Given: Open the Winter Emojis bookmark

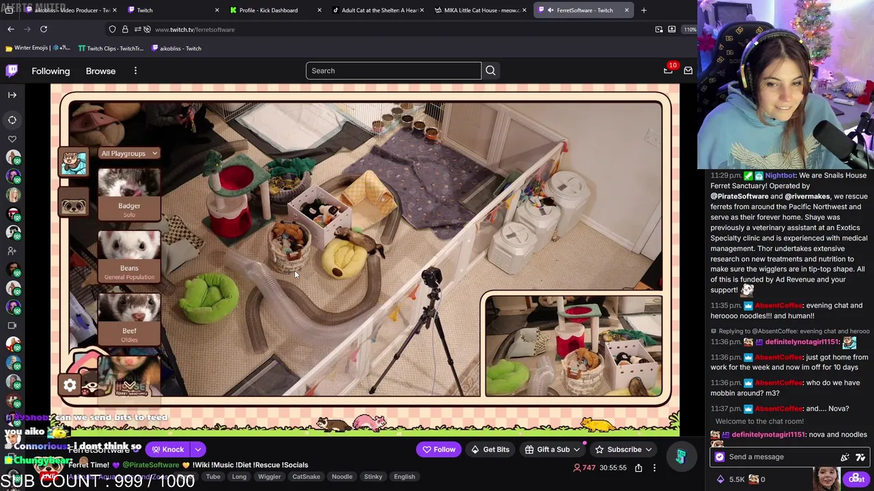Looking at the screenshot, I should pos(38,48).
